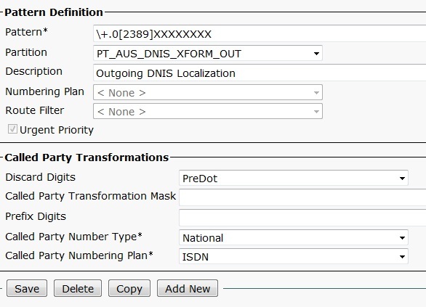Viewport: 426px width, 307px height.
Task: Click the Delete button
Action: coord(78,288)
